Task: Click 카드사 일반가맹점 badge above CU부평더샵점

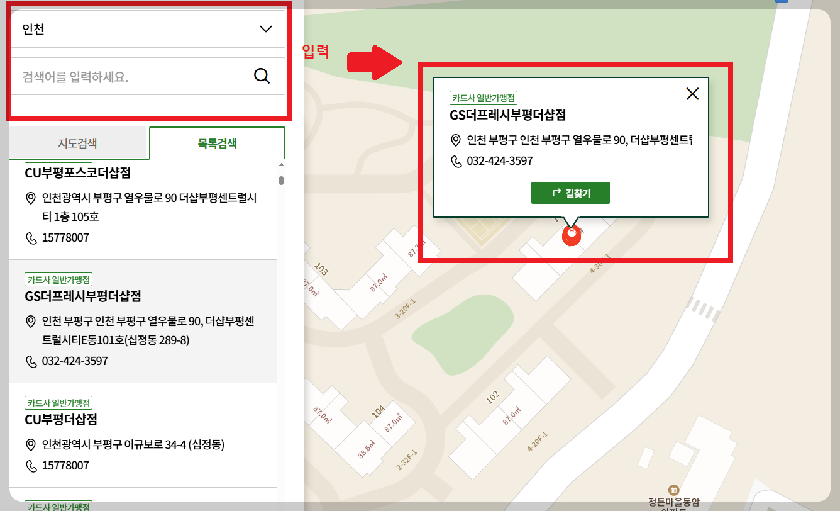Action: (x=58, y=403)
